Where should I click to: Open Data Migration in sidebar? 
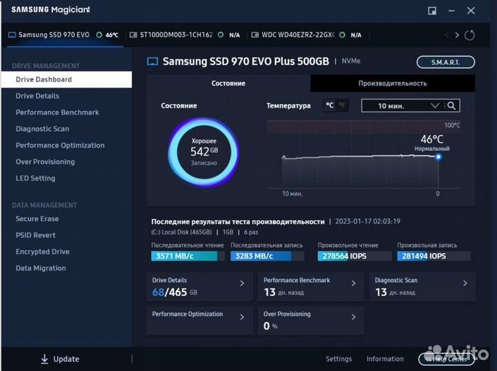point(41,268)
